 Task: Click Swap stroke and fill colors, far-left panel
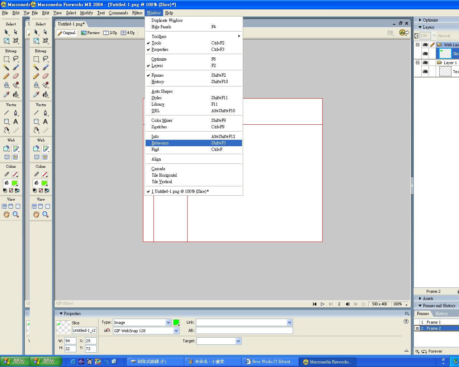pyautogui.click(x=17, y=191)
